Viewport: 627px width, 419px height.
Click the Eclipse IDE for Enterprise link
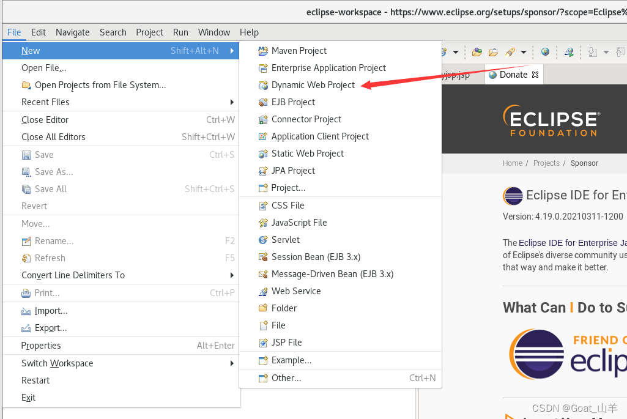(x=573, y=243)
